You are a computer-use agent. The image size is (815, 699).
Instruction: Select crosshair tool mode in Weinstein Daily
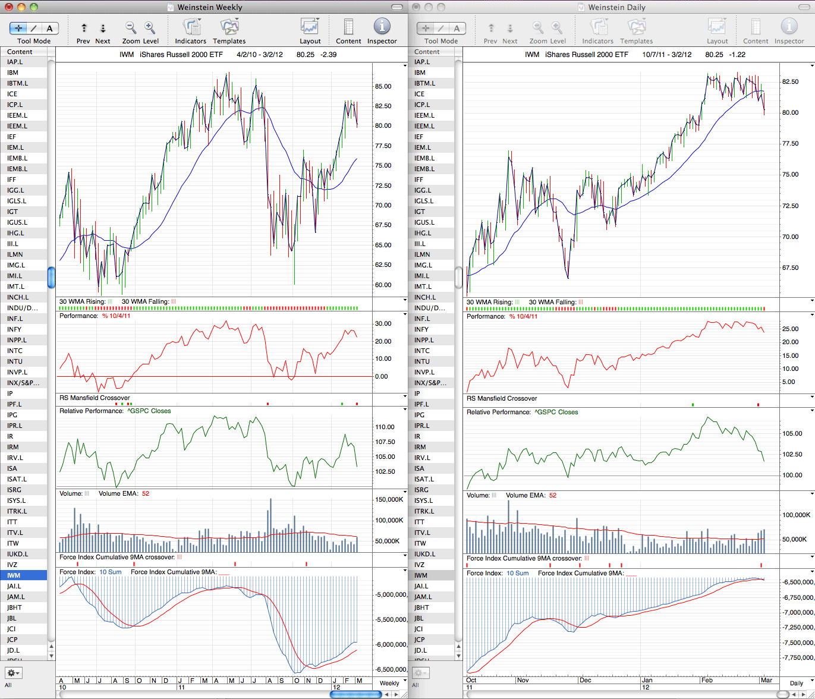426,28
